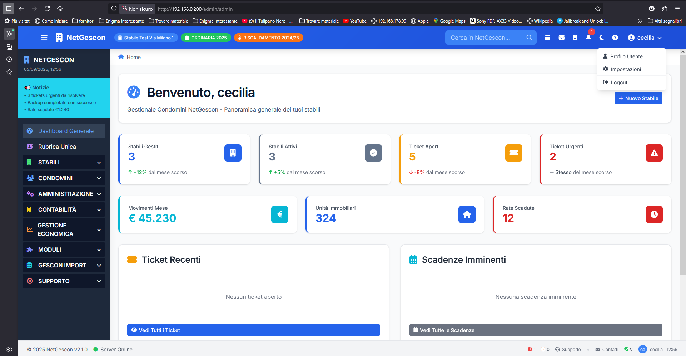686x356 pixels.
Task: Click the help question mark icon
Action: 615,38
